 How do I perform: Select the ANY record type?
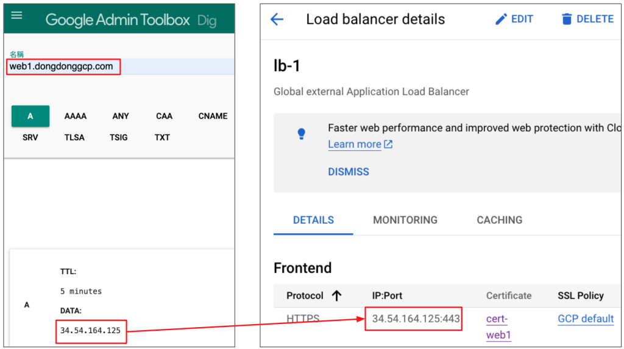point(121,116)
